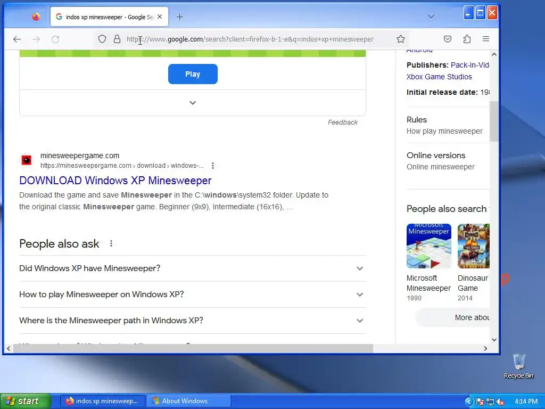Open Firefox hamburger application menu
Screen dimensions: 545x409
[486, 39]
